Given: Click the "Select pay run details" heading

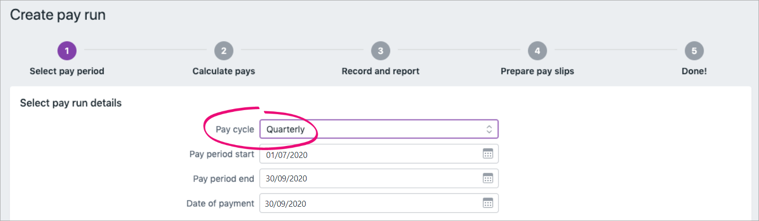Looking at the screenshot, I should (x=71, y=103).
